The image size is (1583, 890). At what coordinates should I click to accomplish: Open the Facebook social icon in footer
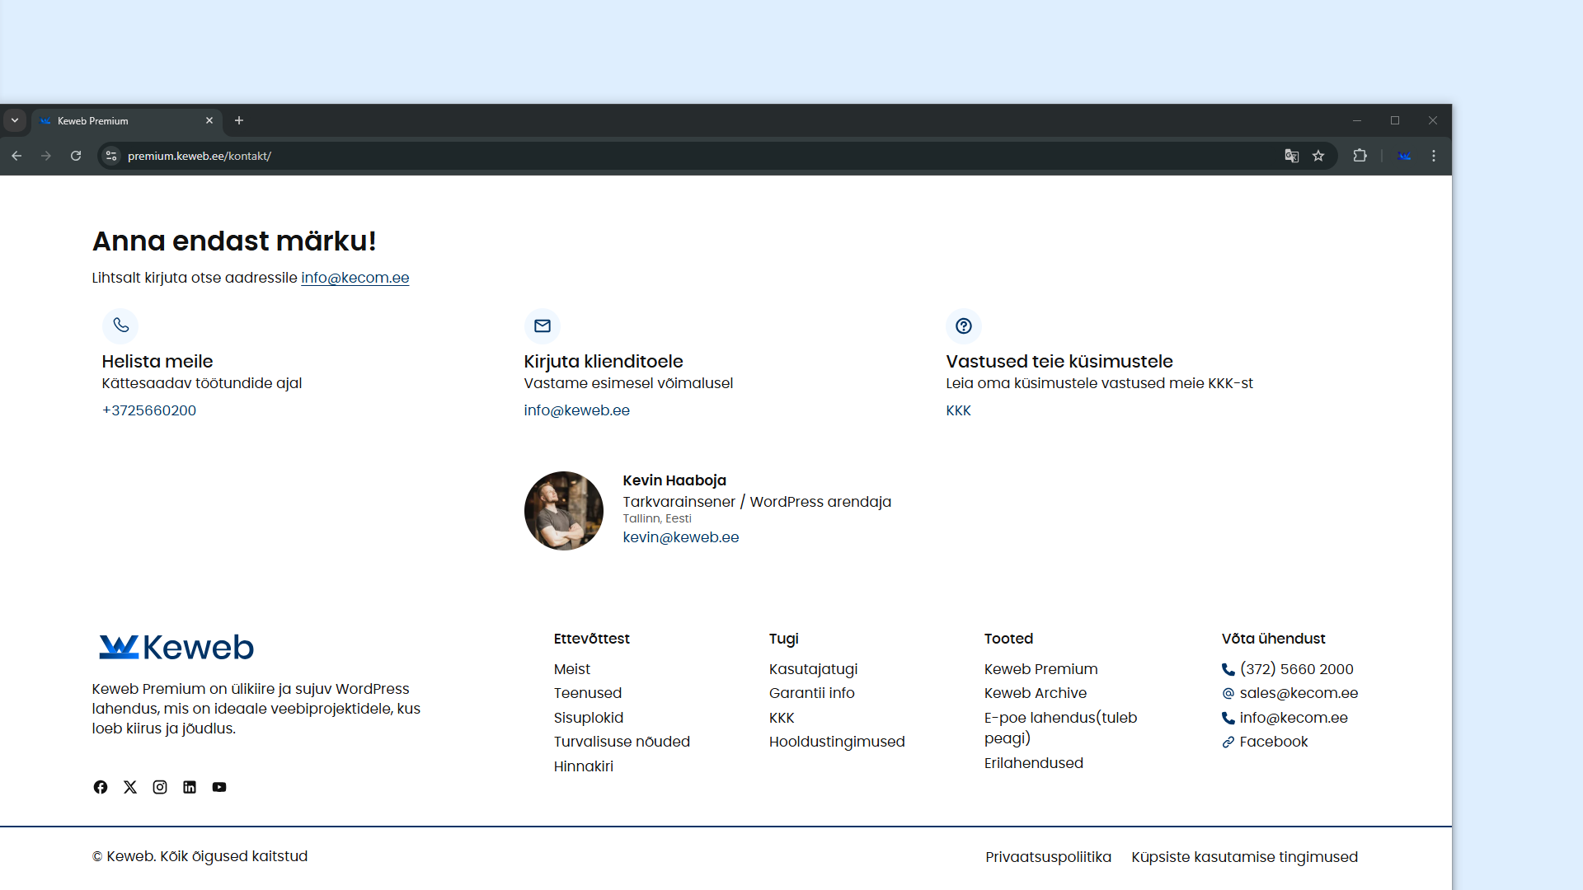101,787
